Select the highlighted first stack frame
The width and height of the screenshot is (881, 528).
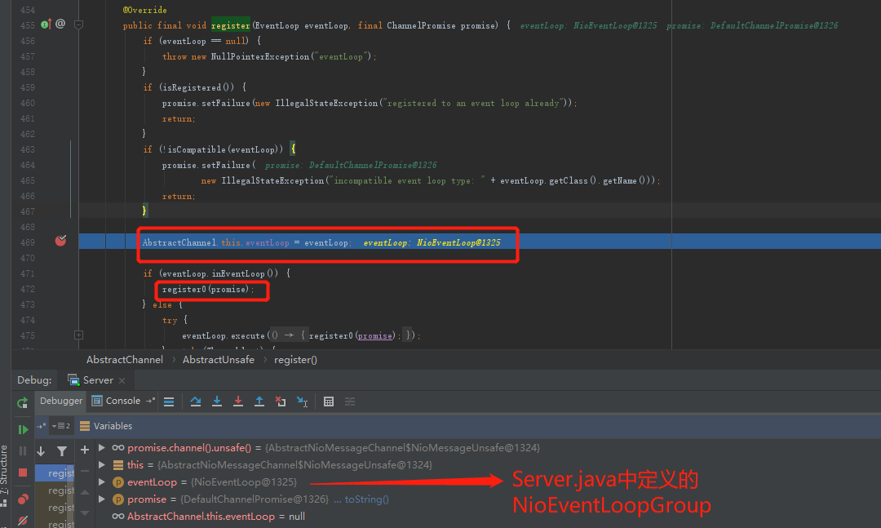point(55,473)
